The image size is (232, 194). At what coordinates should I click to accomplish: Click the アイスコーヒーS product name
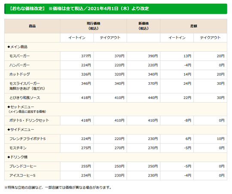coord(22,176)
